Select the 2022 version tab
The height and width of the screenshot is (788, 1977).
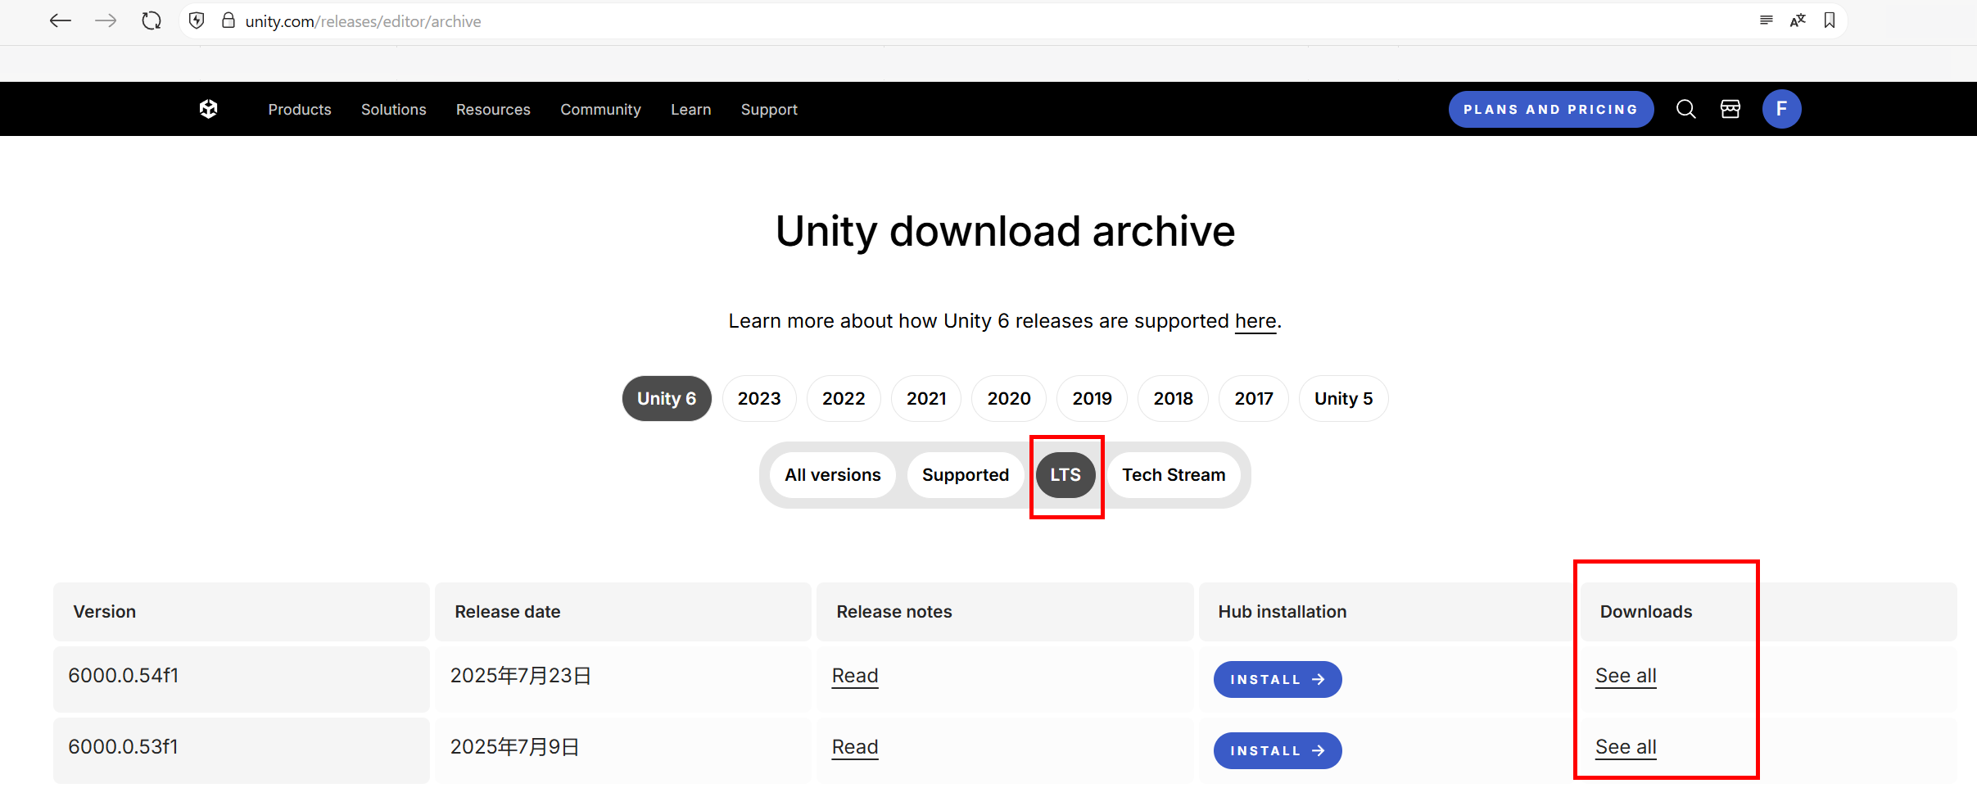click(x=844, y=399)
